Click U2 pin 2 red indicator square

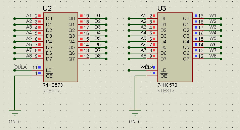click(40, 15)
